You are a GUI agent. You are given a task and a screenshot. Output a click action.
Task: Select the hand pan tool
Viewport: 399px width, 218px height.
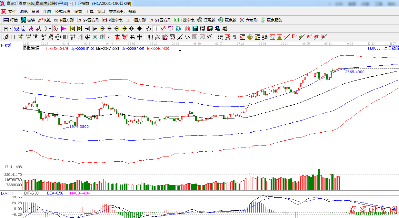(x=148, y=29)
